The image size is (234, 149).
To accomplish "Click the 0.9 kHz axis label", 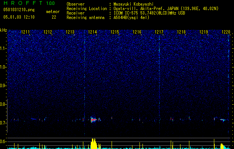I will [3, 86].
